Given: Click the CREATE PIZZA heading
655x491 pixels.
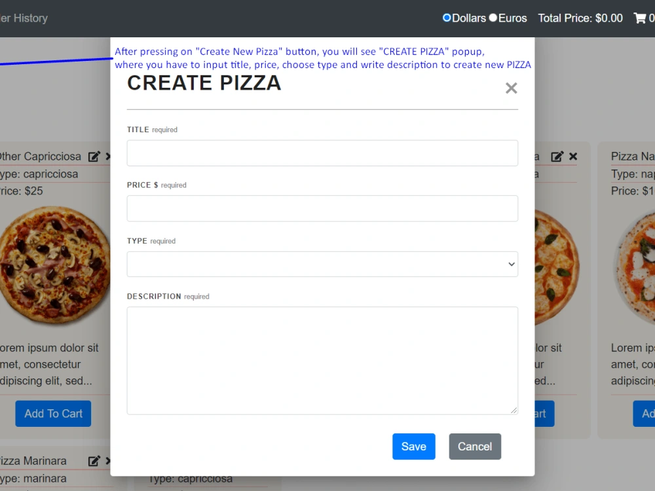Looking at the screenshot, I should [204, 82].
